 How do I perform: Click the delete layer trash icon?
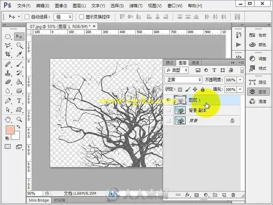coord(234,195)
